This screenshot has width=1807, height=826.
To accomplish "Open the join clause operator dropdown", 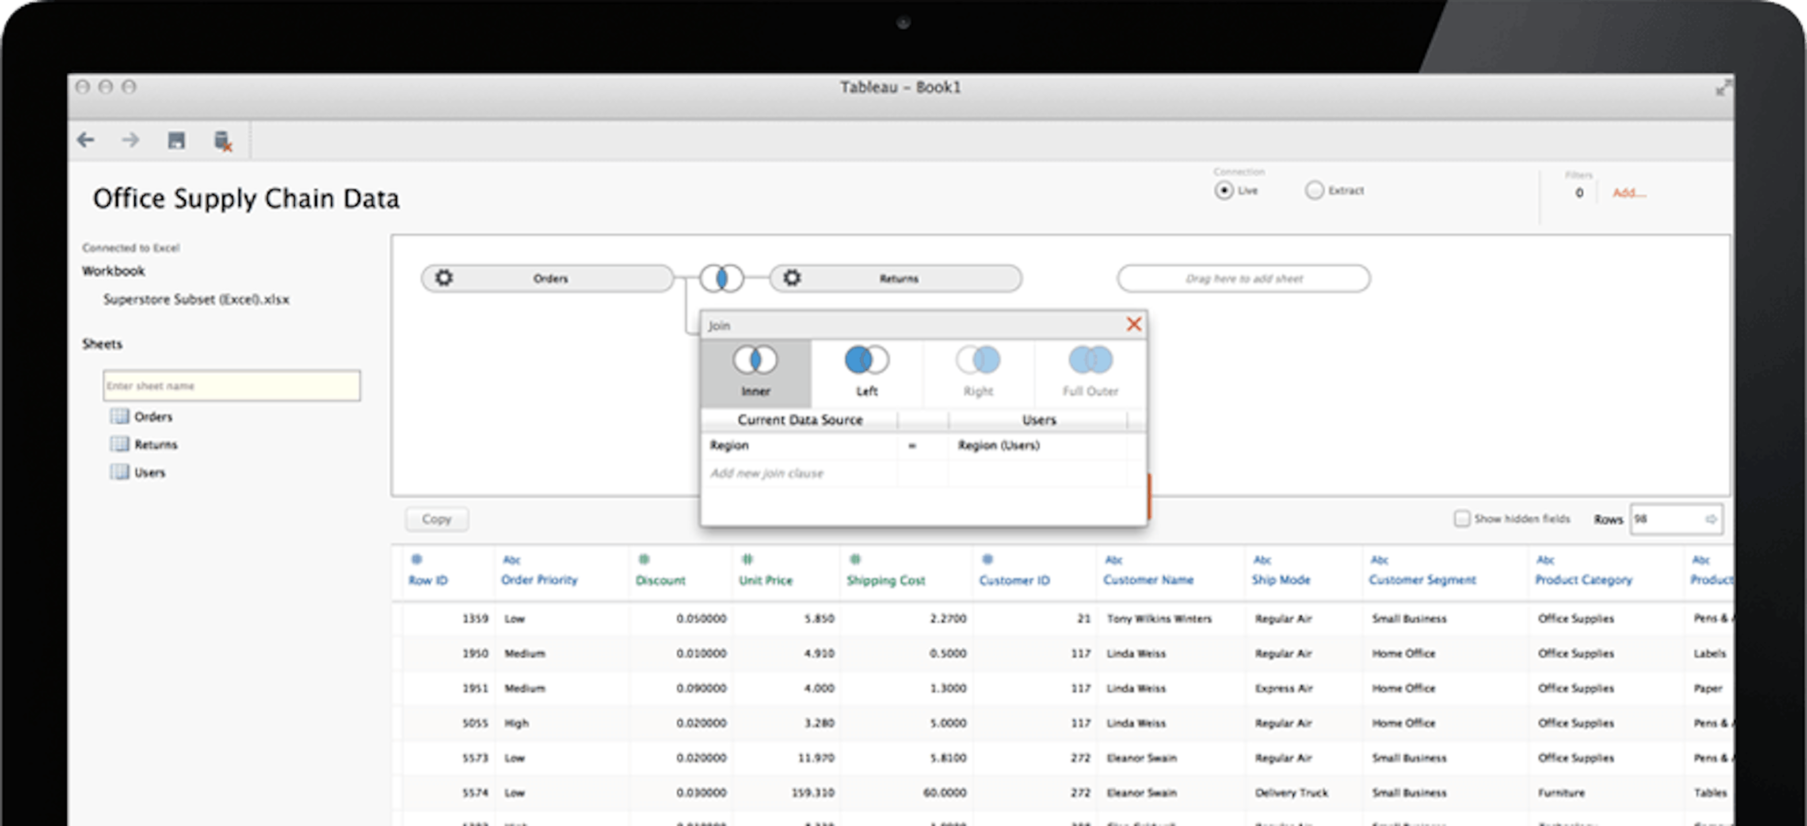I will click(912, 445).
